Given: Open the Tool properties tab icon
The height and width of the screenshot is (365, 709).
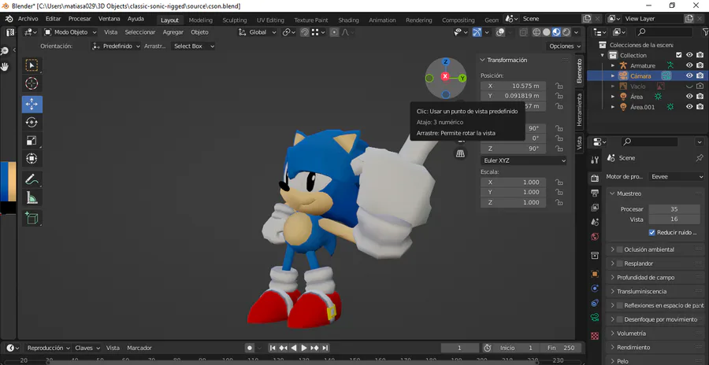Looking at the screenshot, I should pos(595,160).
